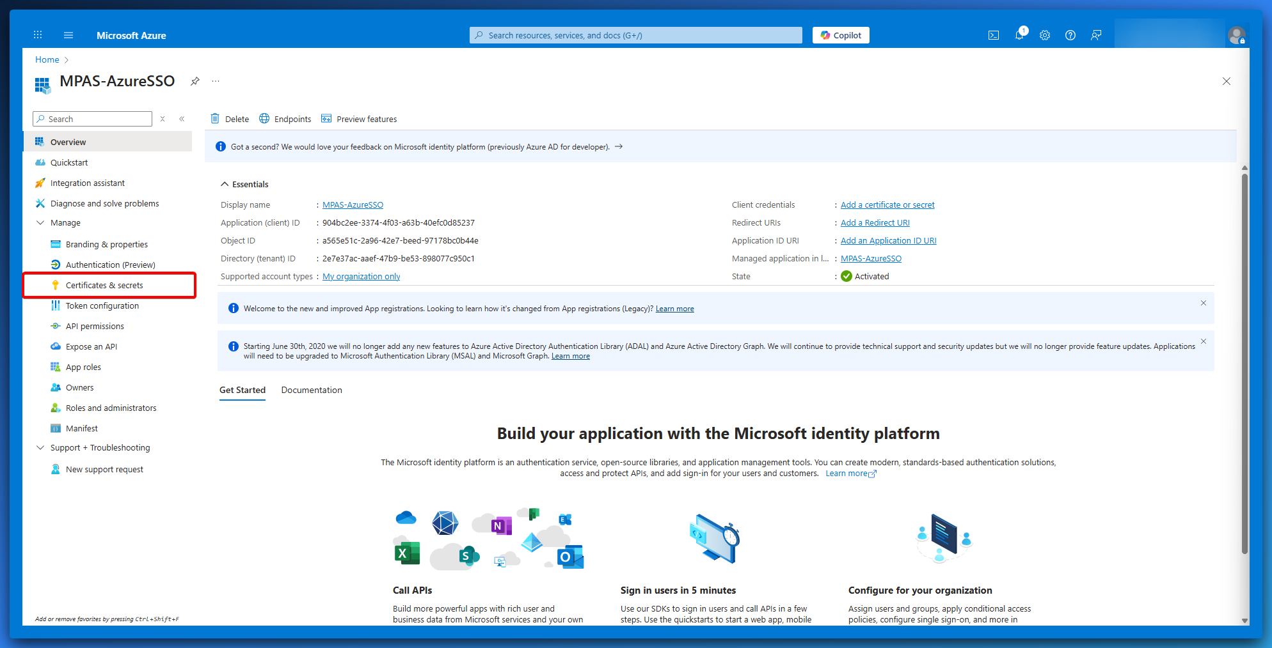Image resolution: width=1272 pixels, height=648 pixels.
Task: Open Endpoints from the toolbar
Action: [x=285, y=119]
